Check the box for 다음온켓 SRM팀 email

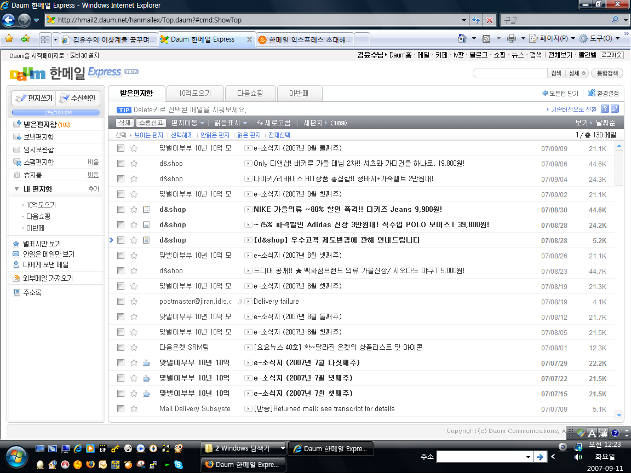point(121,347)
